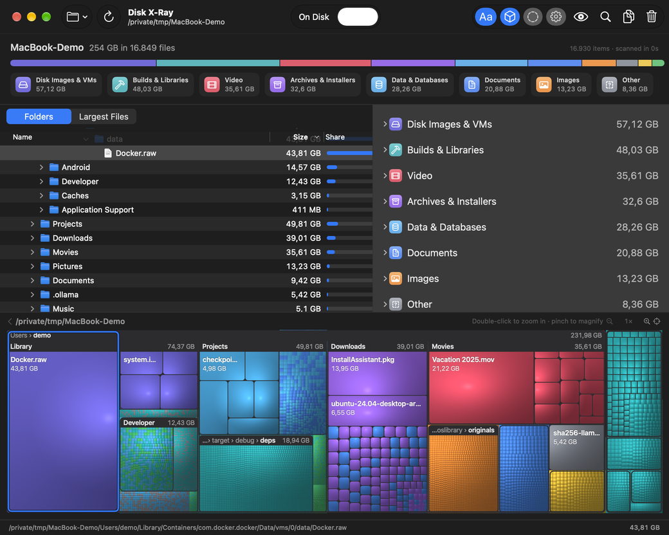Click the Data & Databases icon in the right list
The image size is (669, 535).
tap(396, 227)
